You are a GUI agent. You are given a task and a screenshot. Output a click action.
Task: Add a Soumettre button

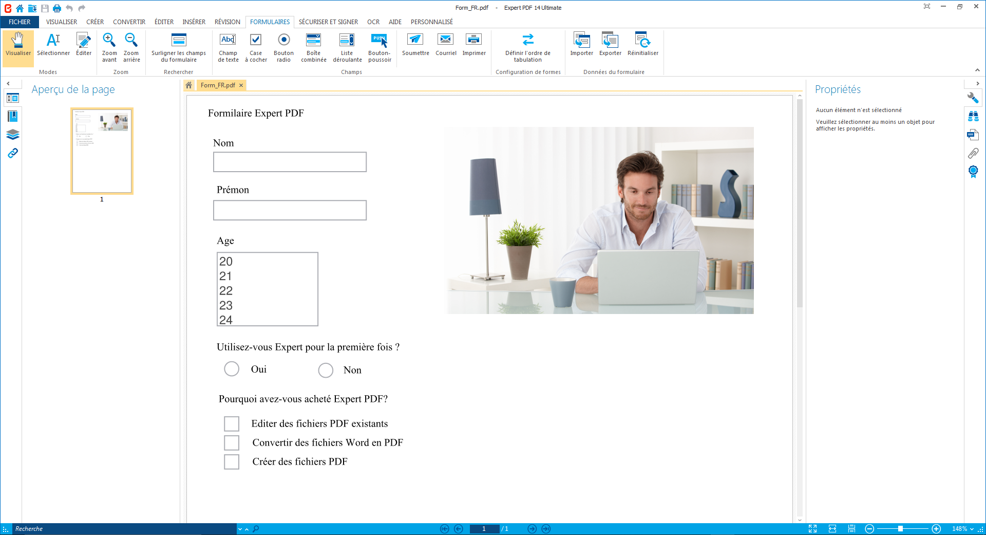[415, 45]
